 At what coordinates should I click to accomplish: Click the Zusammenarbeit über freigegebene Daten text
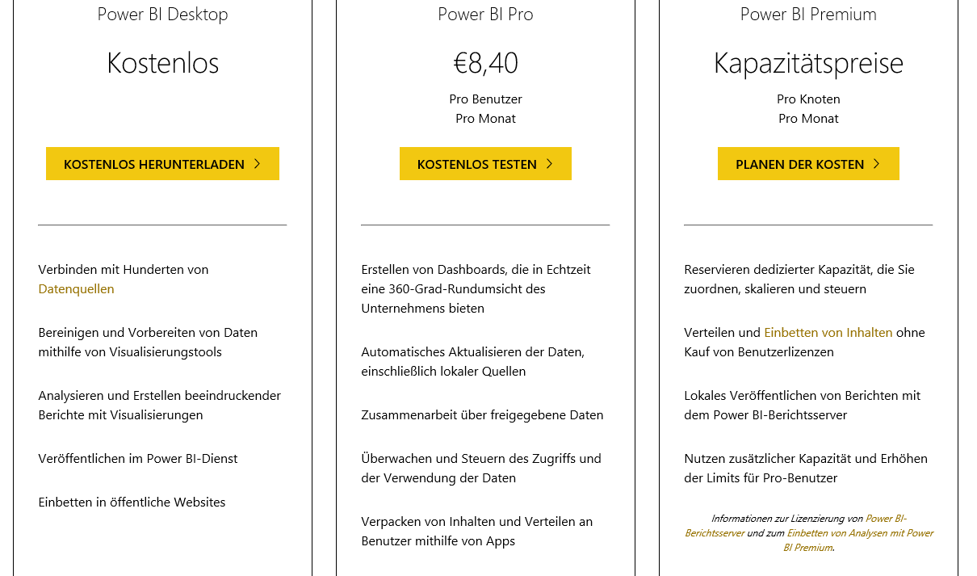pos(482,415)
